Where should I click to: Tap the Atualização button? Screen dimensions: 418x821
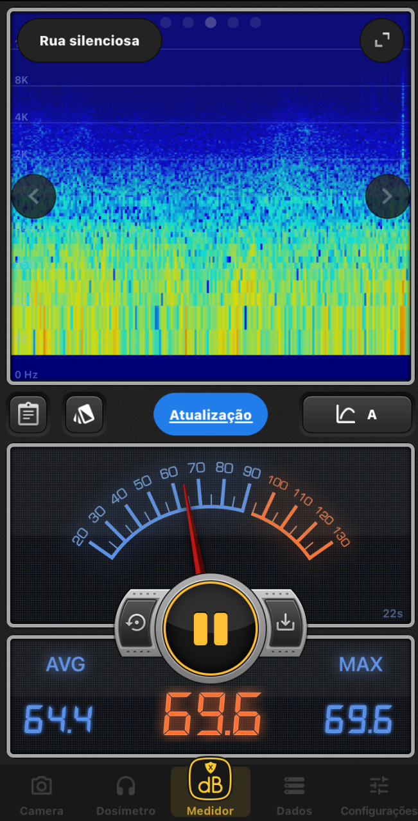(211, 415)
